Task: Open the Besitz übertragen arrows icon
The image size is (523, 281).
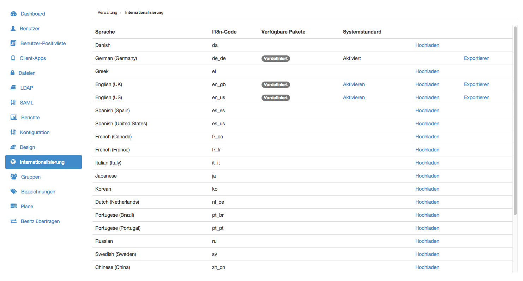Action: (13, 221)
